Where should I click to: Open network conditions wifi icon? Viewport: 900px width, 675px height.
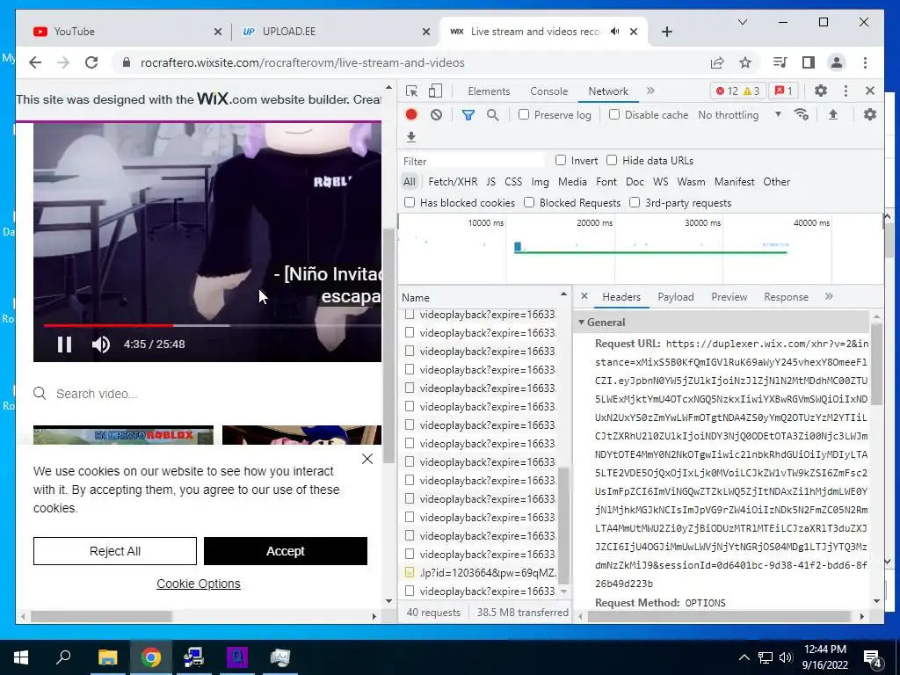802,115
